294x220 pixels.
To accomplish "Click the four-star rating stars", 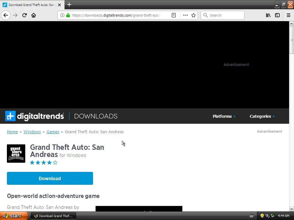I will click(x=44, y=163).
